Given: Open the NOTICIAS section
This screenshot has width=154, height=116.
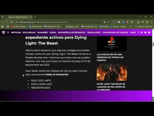Looking at the screenshot, I should (x=16, y=33).
